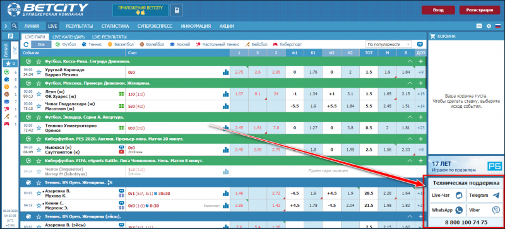
Task: Click the Вход login button
Action: 438,10
